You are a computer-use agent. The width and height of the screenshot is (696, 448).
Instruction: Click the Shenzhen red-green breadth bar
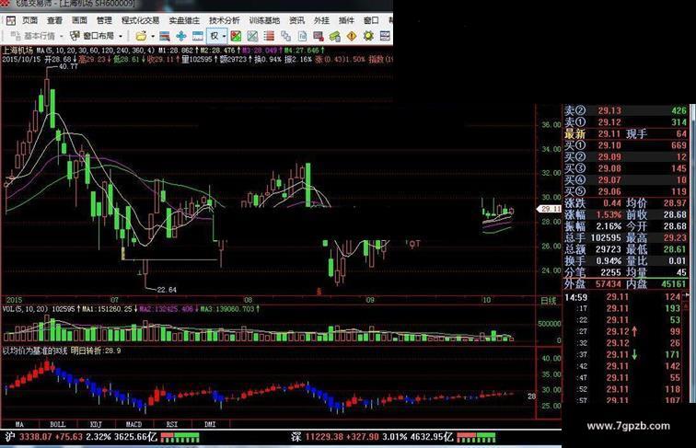[476, 438]
